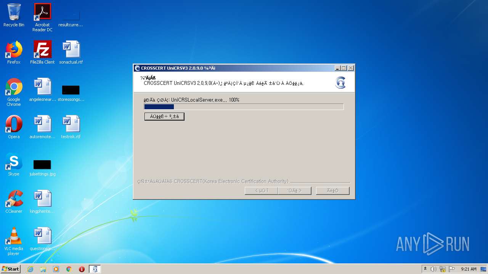Click the installer Back button

(x=261, y=191)
